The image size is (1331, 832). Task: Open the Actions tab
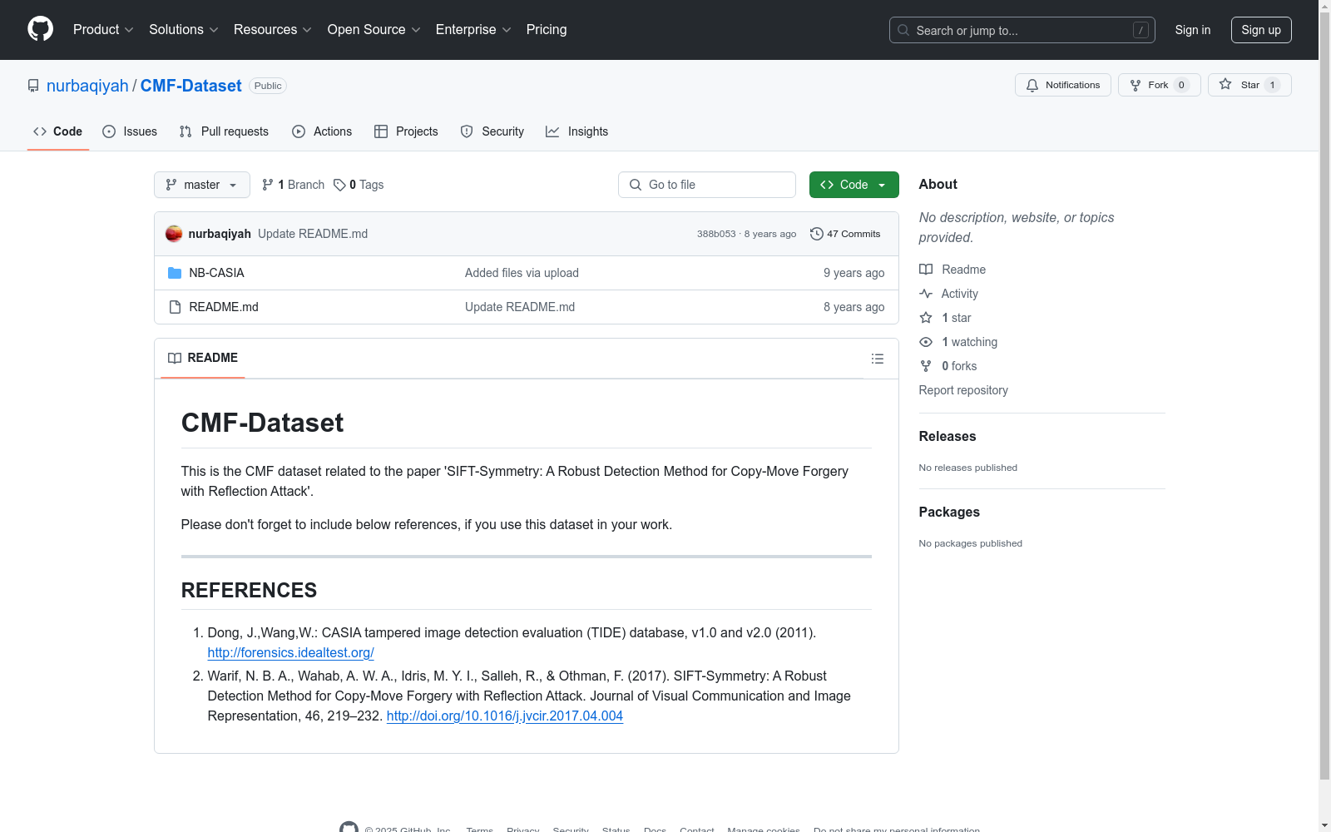coord(322,131)
